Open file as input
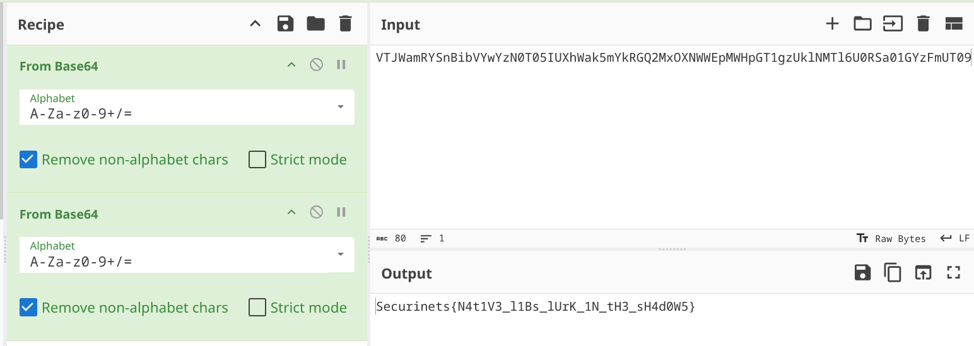 893,24
